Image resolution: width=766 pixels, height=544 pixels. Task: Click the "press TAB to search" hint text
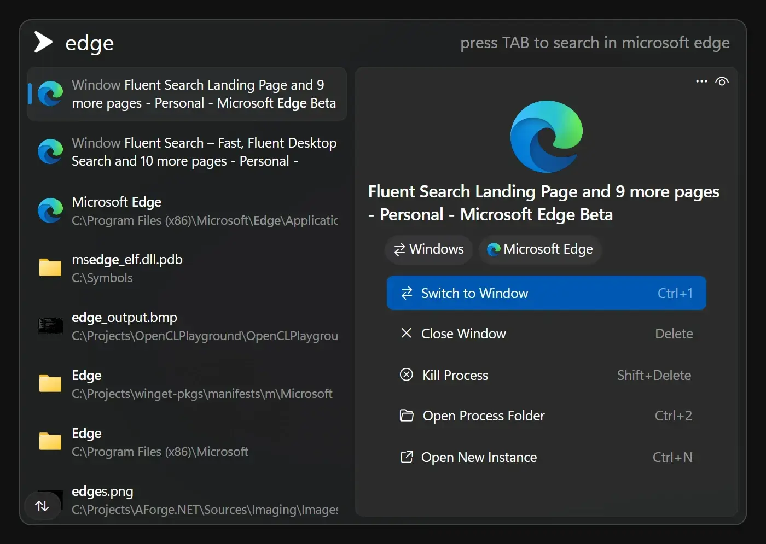(x=595, y=43)
